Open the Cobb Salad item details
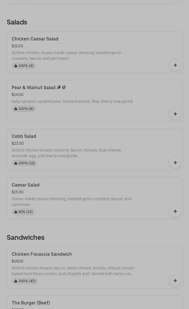 point(24,136)
